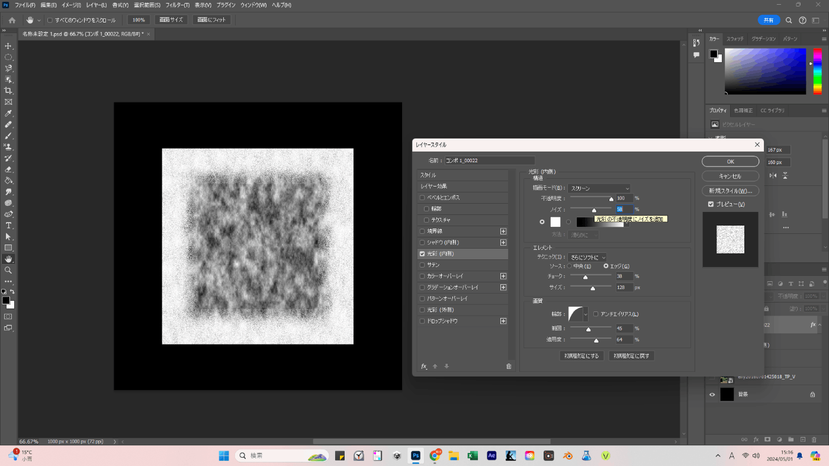Click the trash icon in Layer Style dialog

(x=508, y=367)
